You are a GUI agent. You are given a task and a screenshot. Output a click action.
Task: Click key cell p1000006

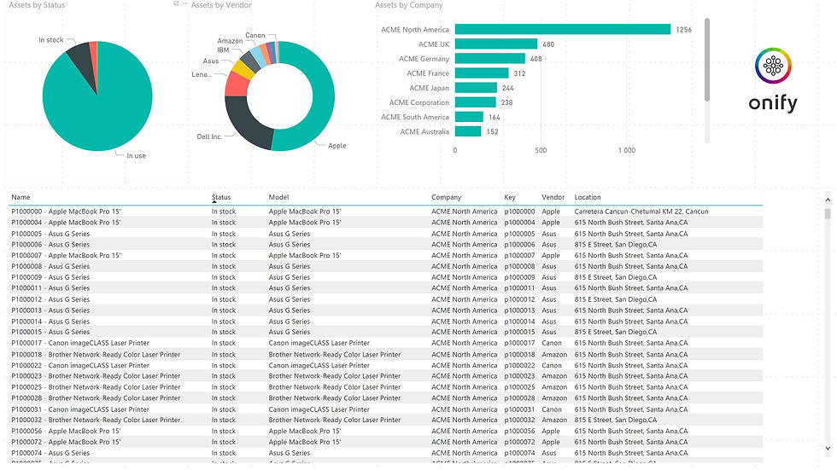click(x=519, y=245)
